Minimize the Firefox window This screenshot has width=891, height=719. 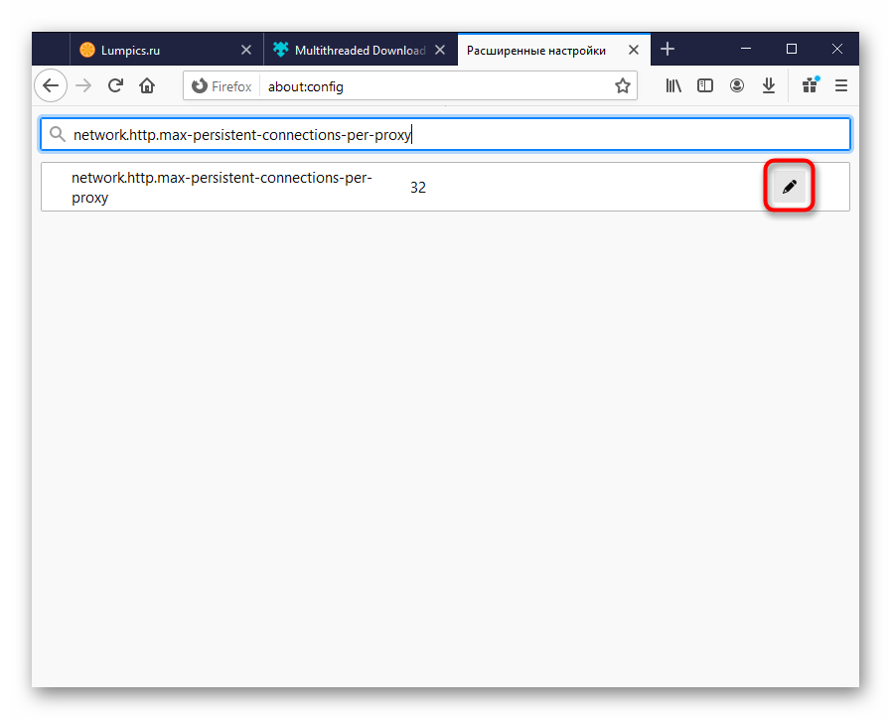(746, 50)
